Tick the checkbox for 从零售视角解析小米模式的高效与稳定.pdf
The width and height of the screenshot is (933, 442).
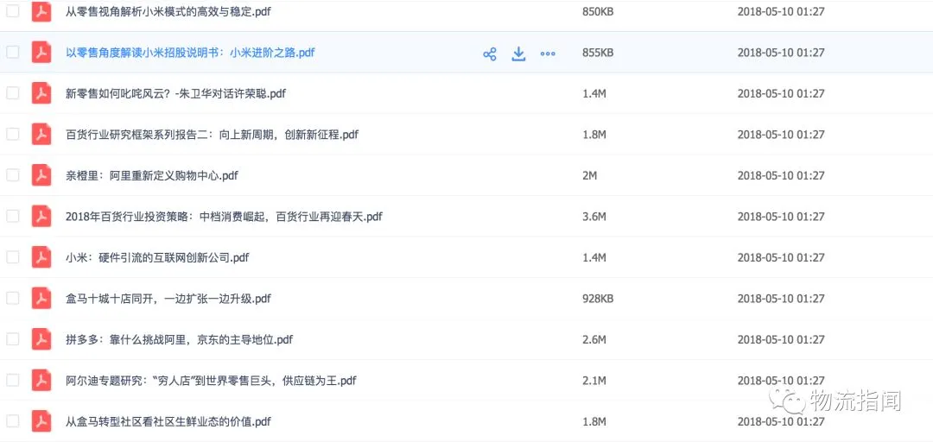[x=12, y=10]
